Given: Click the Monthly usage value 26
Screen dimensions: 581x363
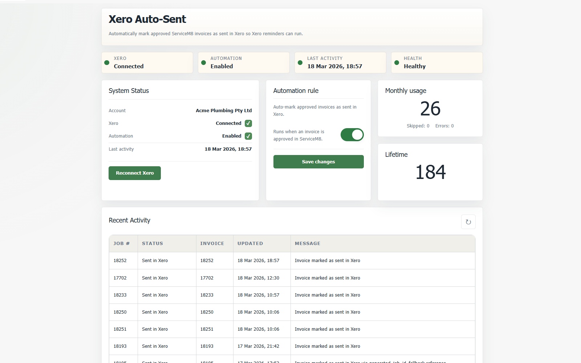Looking at the screenshot, I should (x=430, y=109).
